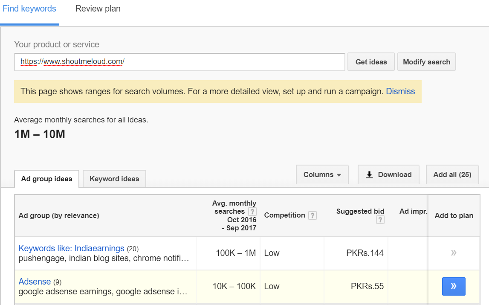Click Low competition in the Adsense row
The width and height of the screenshot is (489, 305).
click(272, 286)
